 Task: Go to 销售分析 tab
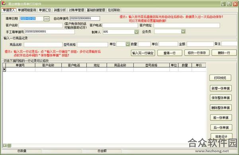tap(60, 10)
